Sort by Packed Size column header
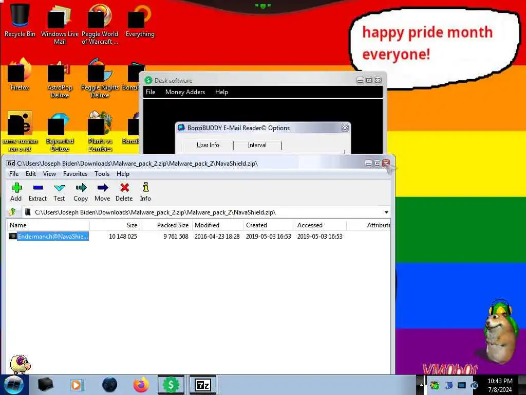 tap(166, 225)
